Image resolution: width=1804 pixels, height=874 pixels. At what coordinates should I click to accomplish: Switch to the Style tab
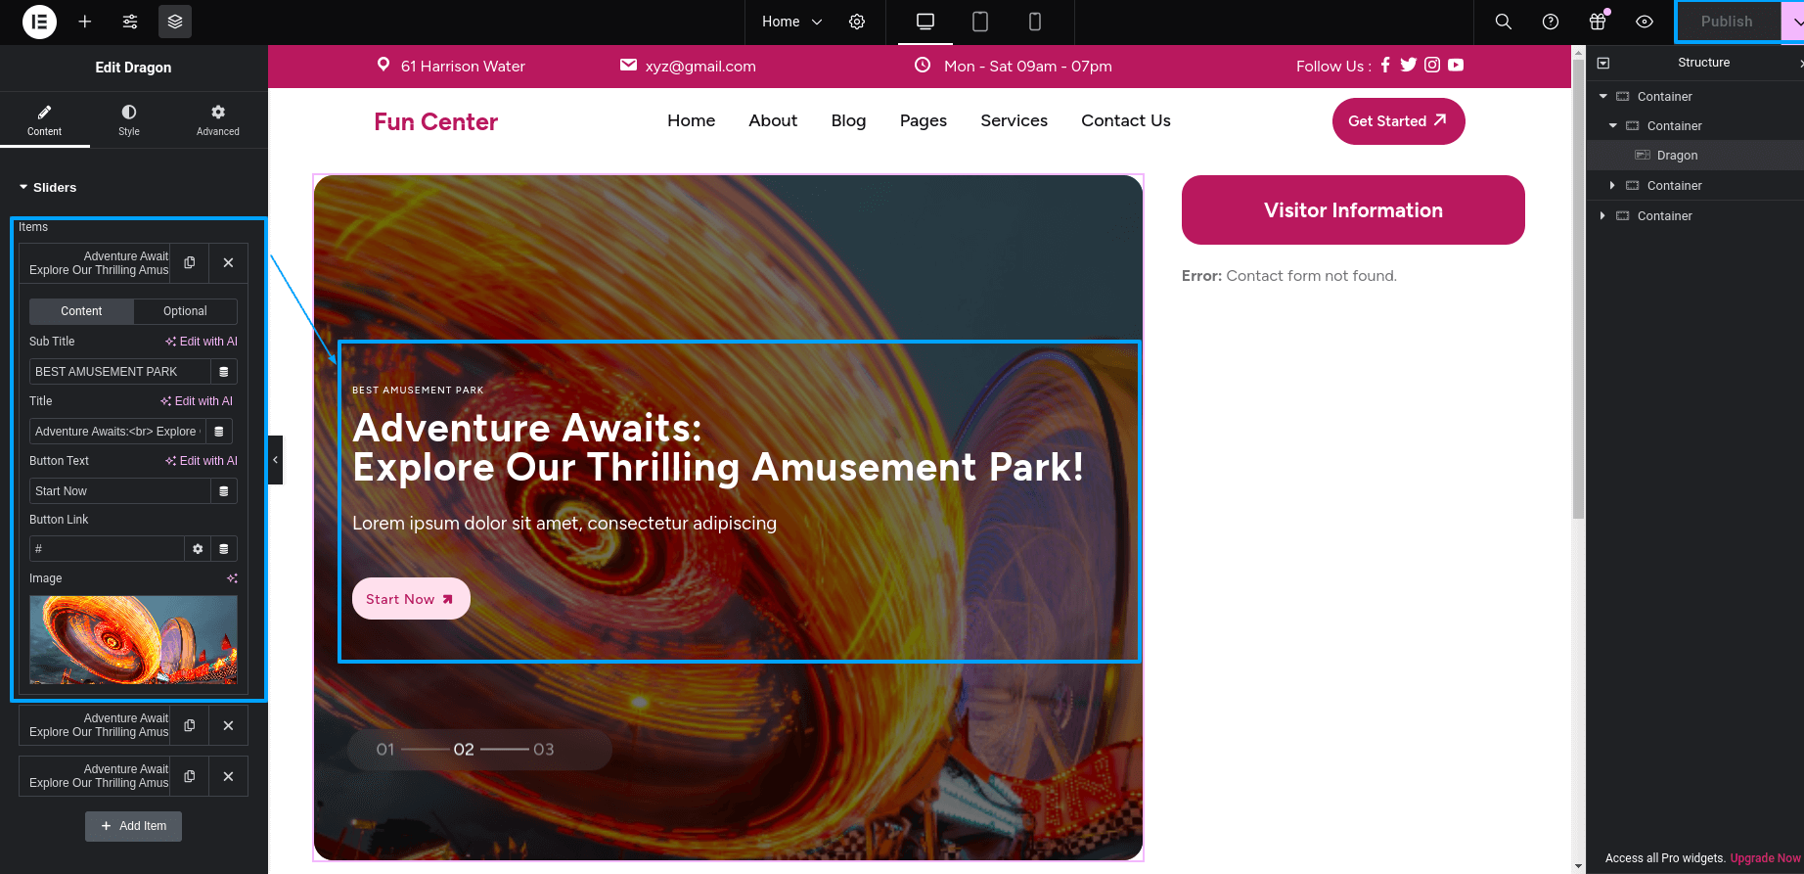[129, 119]
